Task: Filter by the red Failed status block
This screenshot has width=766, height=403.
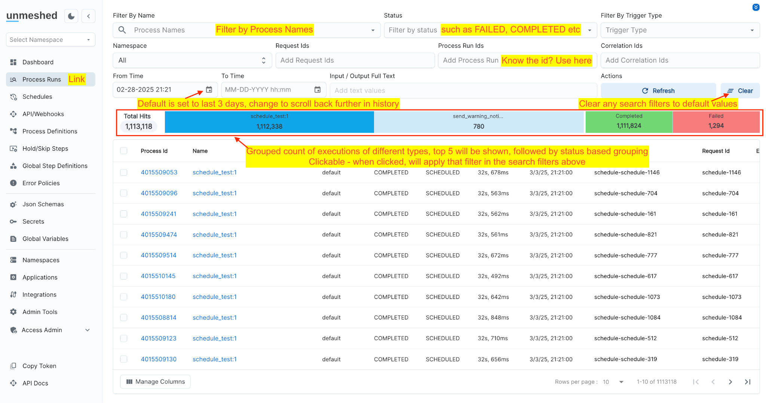Action: tap(716, 122)
